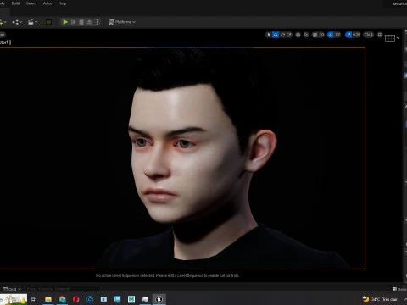407x305 pixels.
Task: Maximize or restore the viewport
Action: tap(380, 35)
